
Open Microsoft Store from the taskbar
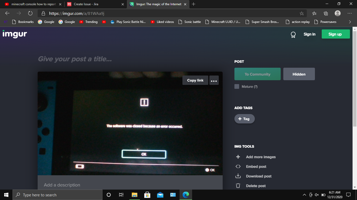point(147,195)
